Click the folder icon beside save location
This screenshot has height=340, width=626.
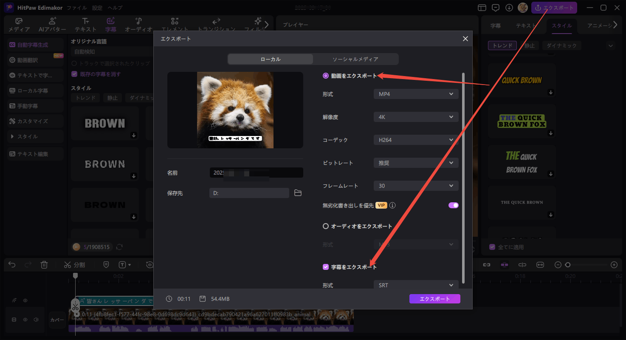tap(298, 193)
